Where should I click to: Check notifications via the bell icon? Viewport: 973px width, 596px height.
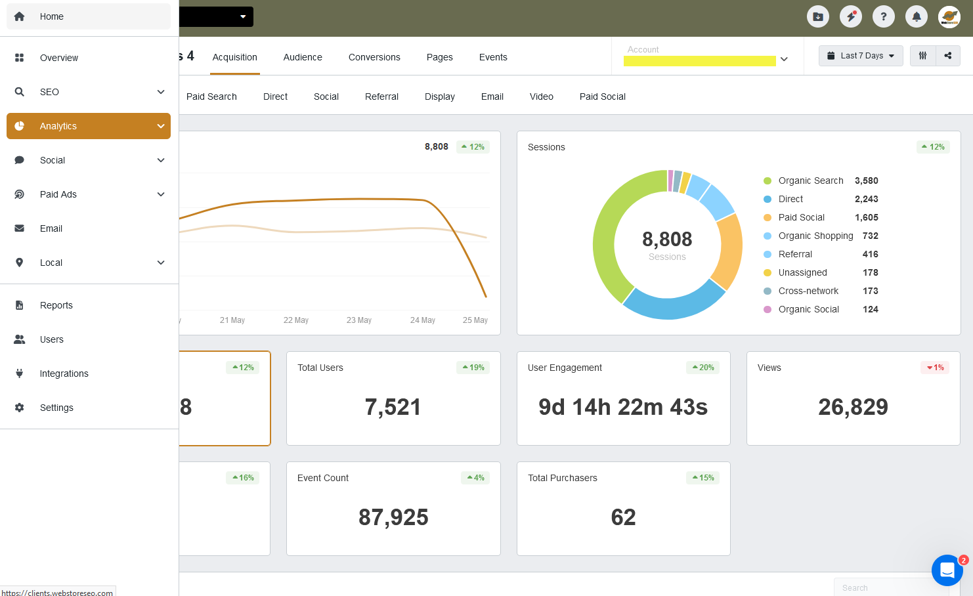(x=916, y=16)
